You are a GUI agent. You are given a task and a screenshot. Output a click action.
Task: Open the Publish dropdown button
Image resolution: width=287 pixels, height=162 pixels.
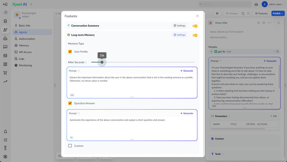point(278,13)
